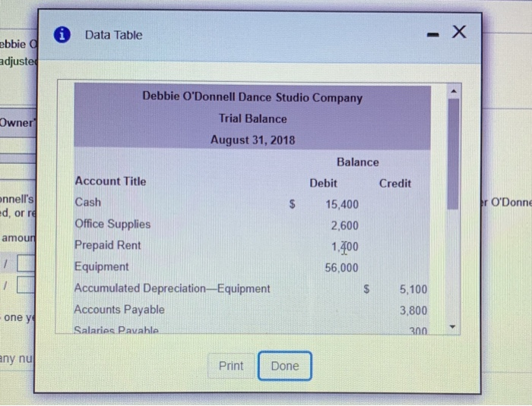
Task: Minimize the Data Table dialog
Action: tap(433, 35)
